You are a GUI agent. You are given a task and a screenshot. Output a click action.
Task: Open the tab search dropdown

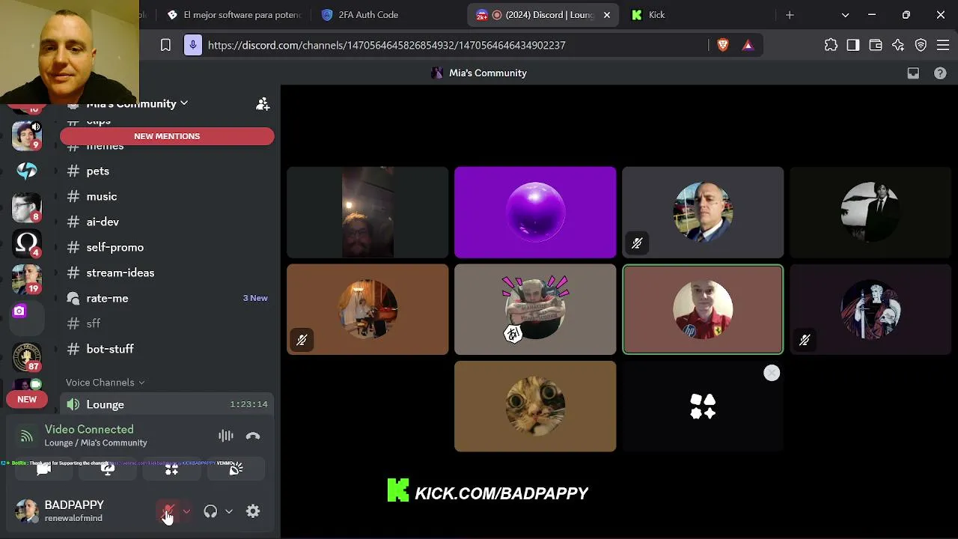[845, 15]
